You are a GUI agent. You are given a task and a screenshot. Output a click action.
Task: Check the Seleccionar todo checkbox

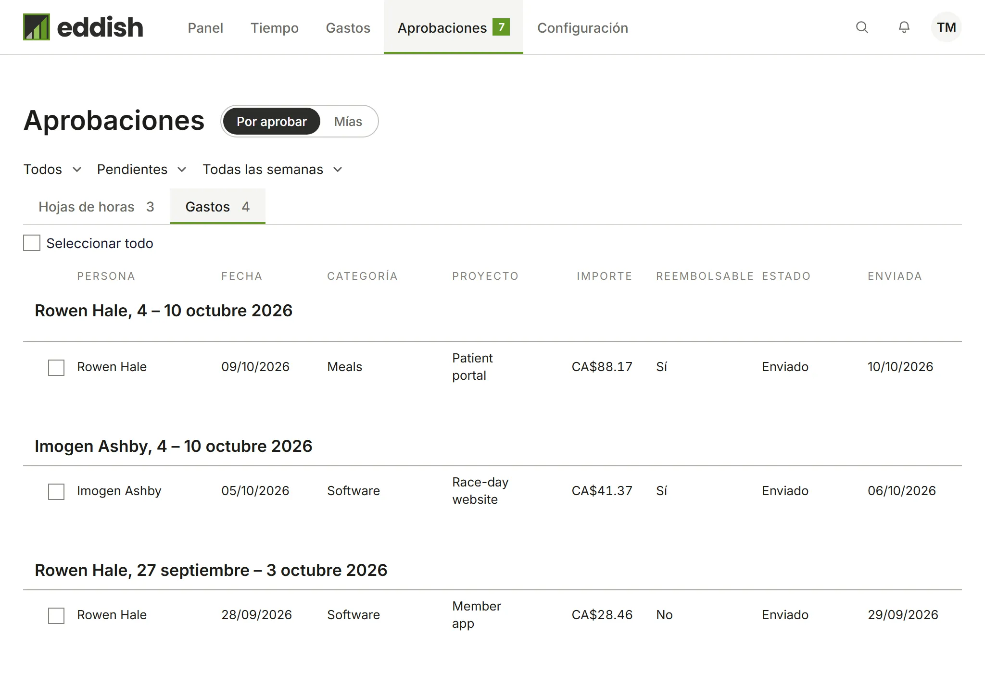tap(32, 243)
